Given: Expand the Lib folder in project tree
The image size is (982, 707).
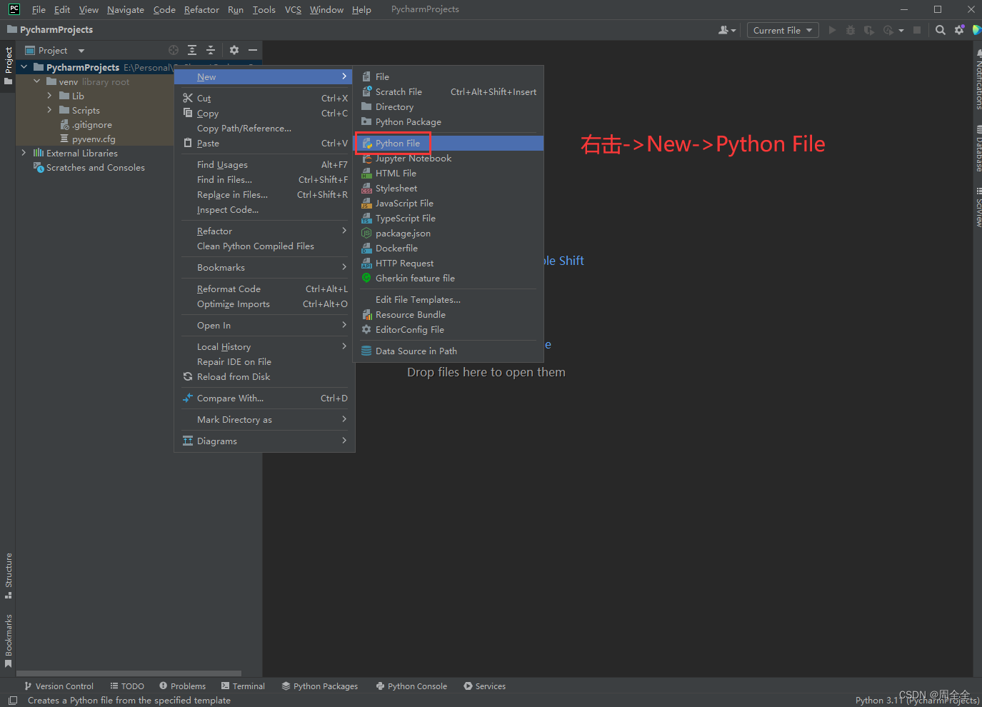Looking at the screenshot, I should 50,96.
